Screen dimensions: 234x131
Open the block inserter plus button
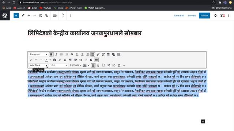[x=16, y=15]
